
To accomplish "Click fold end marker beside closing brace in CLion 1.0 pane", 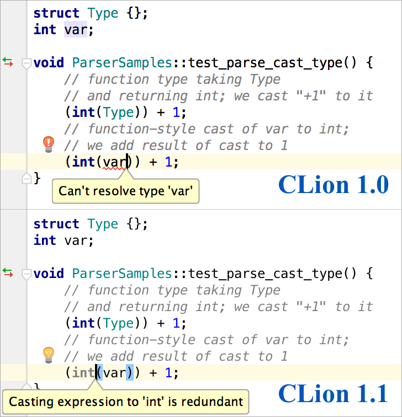I will click(27, 178).
